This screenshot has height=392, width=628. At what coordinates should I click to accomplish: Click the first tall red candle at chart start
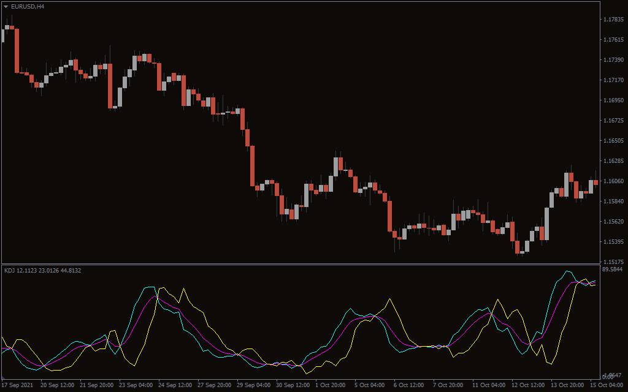pos(17,50)
